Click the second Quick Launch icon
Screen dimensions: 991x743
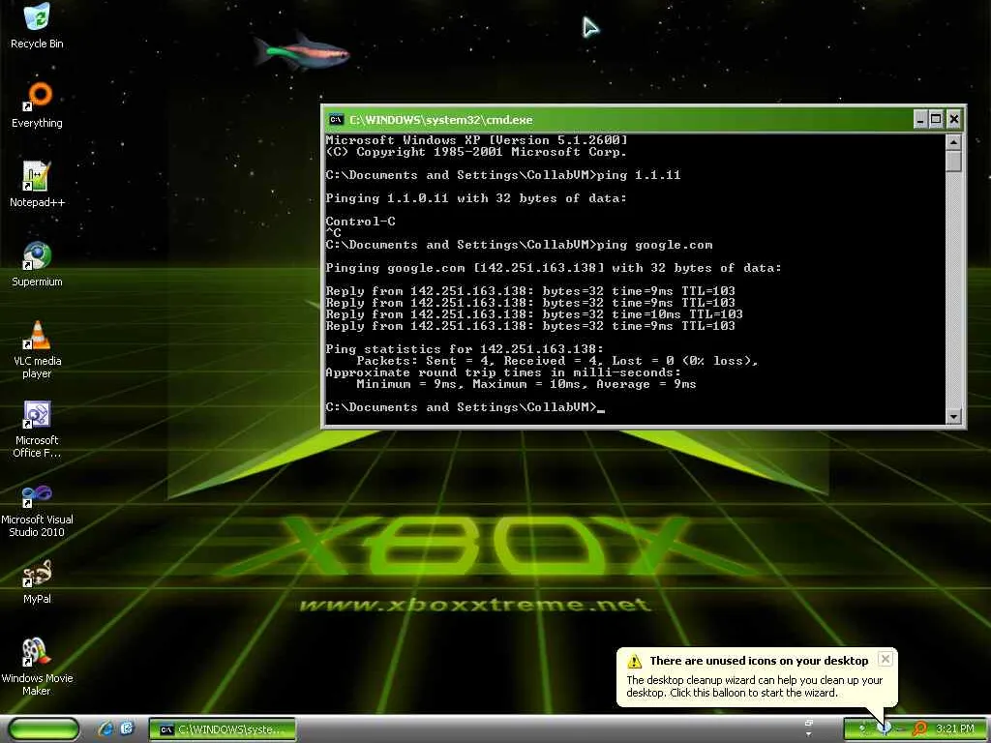coord(127,728)
